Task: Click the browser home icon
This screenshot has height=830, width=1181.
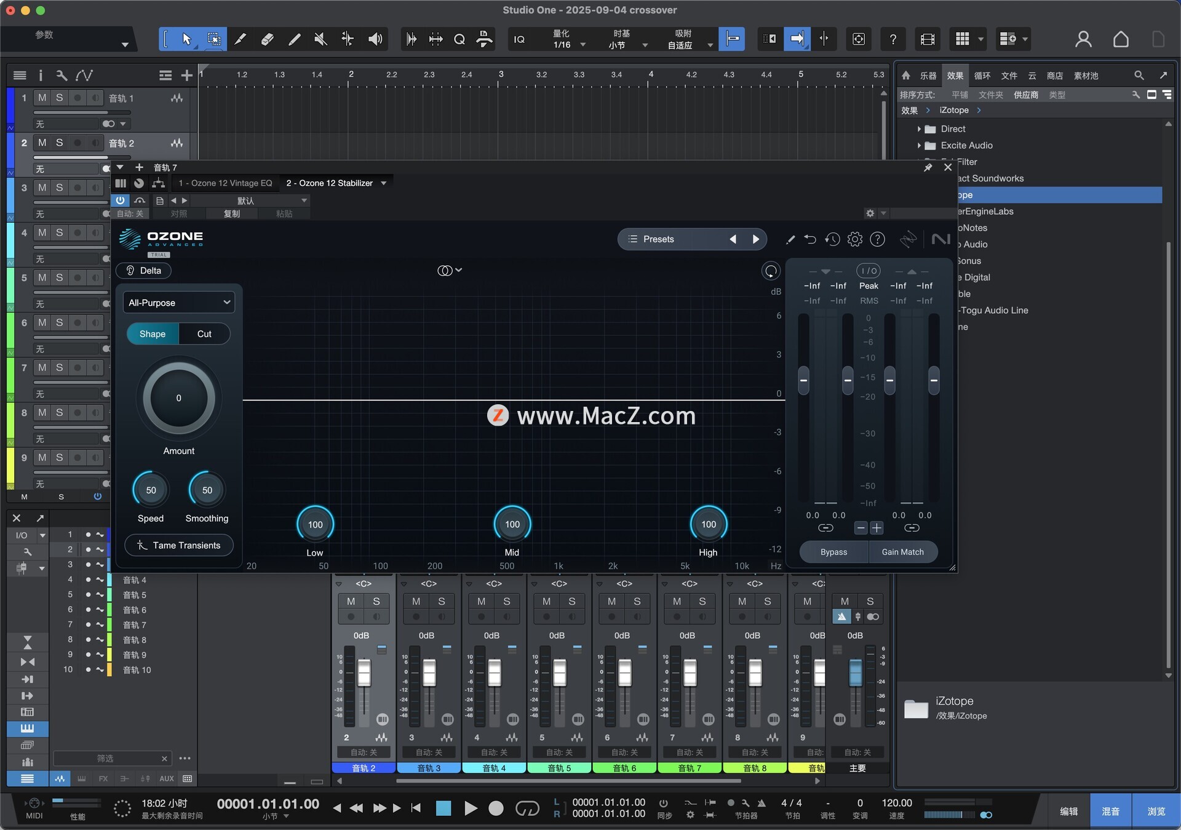Action: point(905,75)
